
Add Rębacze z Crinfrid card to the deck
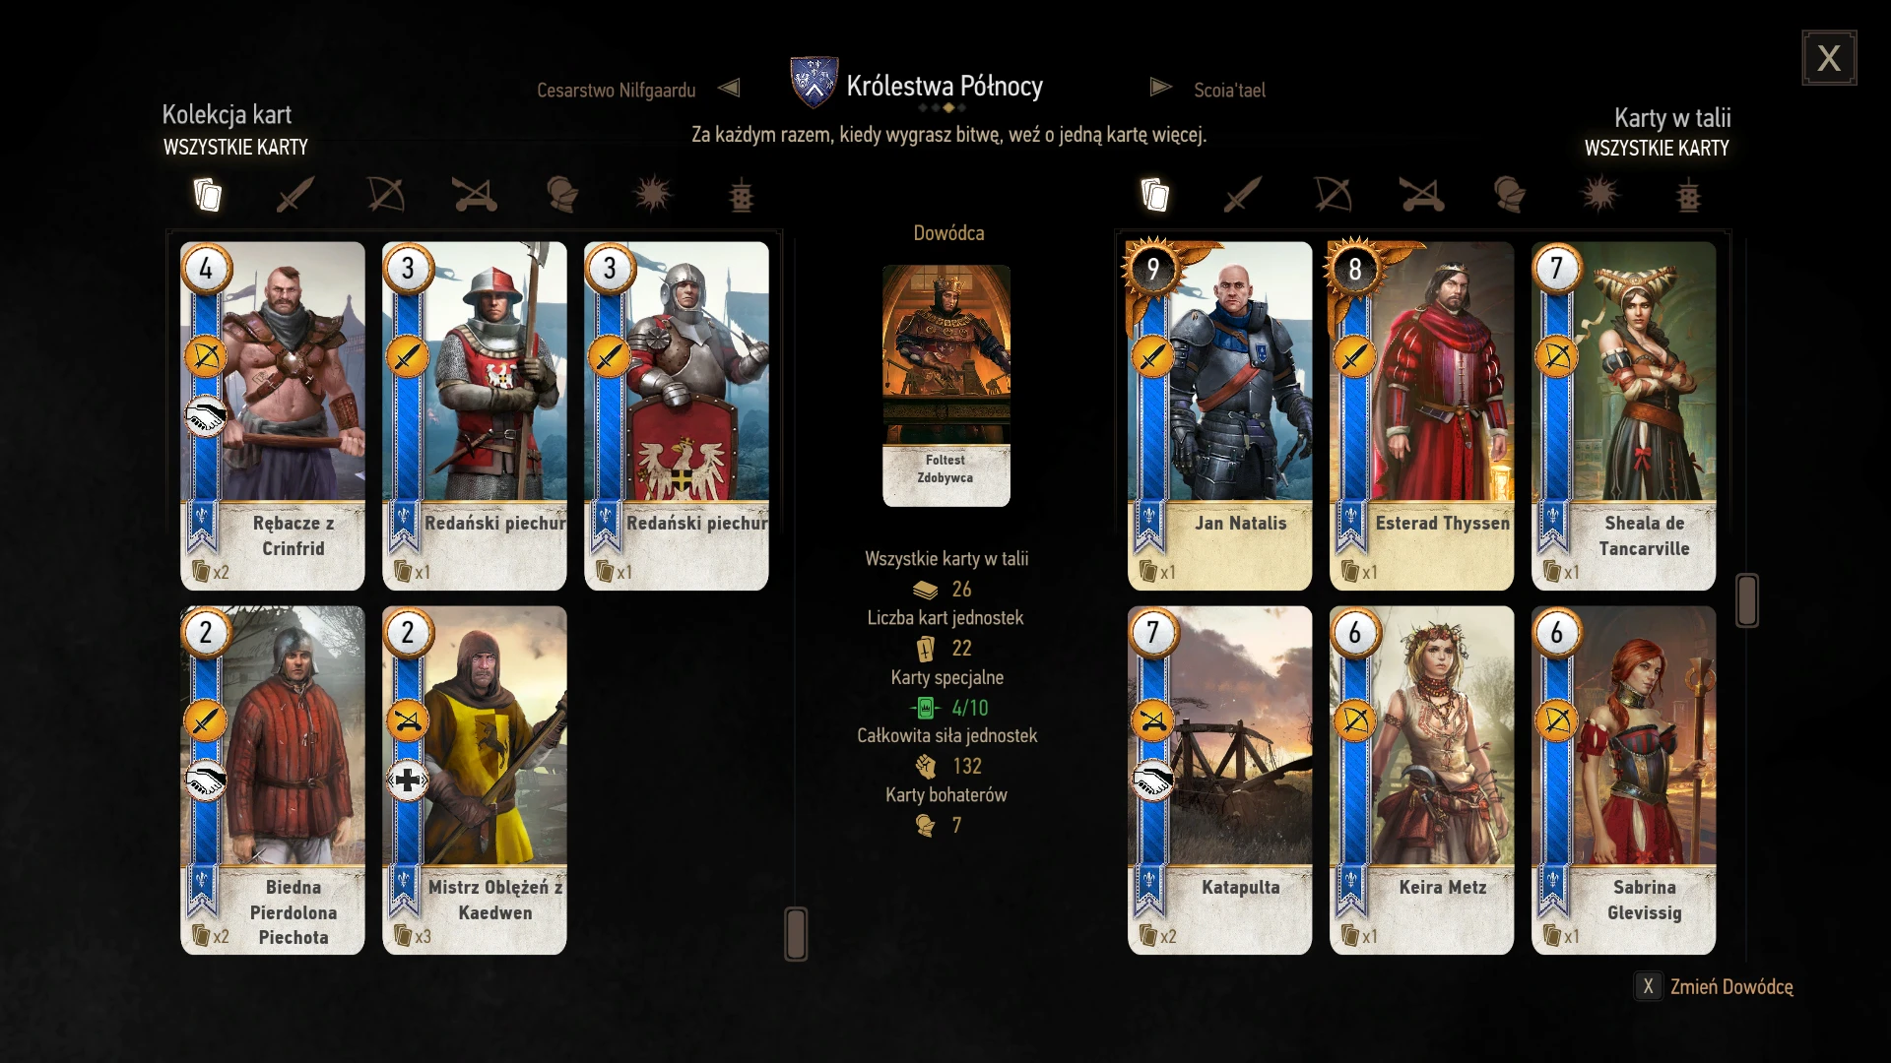tap(273, 415)
